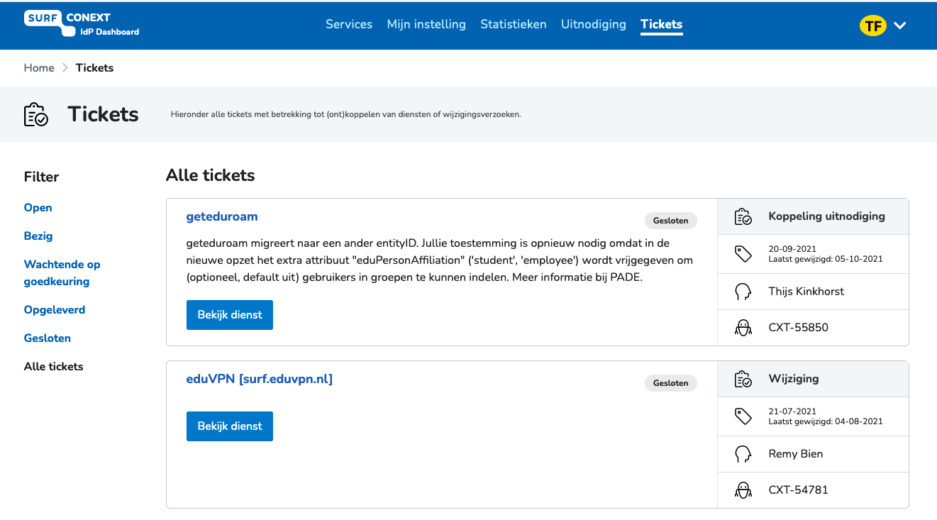
Task: Click the tag icon beside 21-07-2021
Action: point(743,416)
